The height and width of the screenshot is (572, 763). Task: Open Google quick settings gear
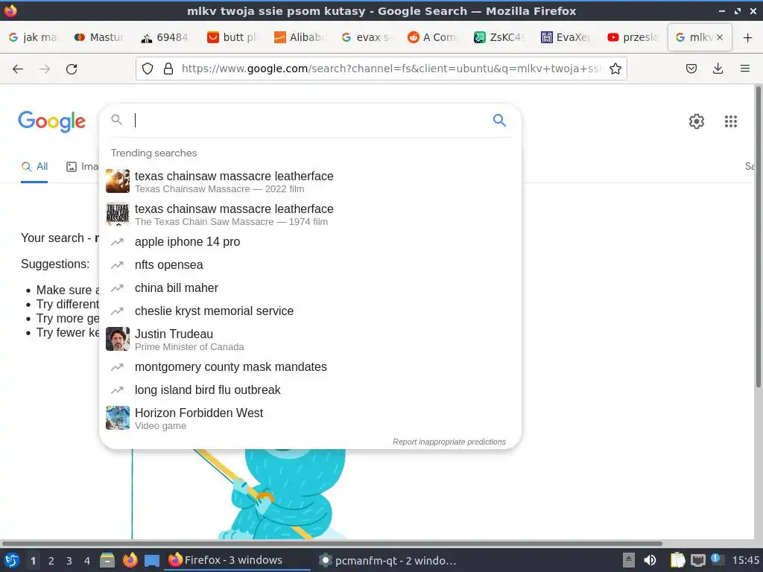click(x=697, y=121)
